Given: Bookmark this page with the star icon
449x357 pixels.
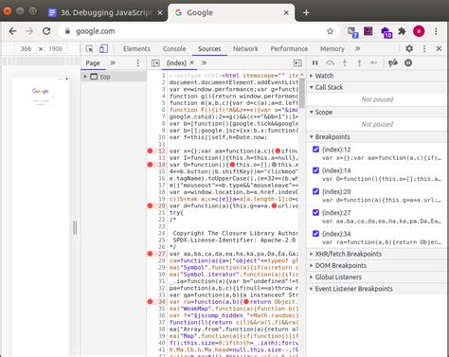Looking at the screenshot, I should point(330,31).
